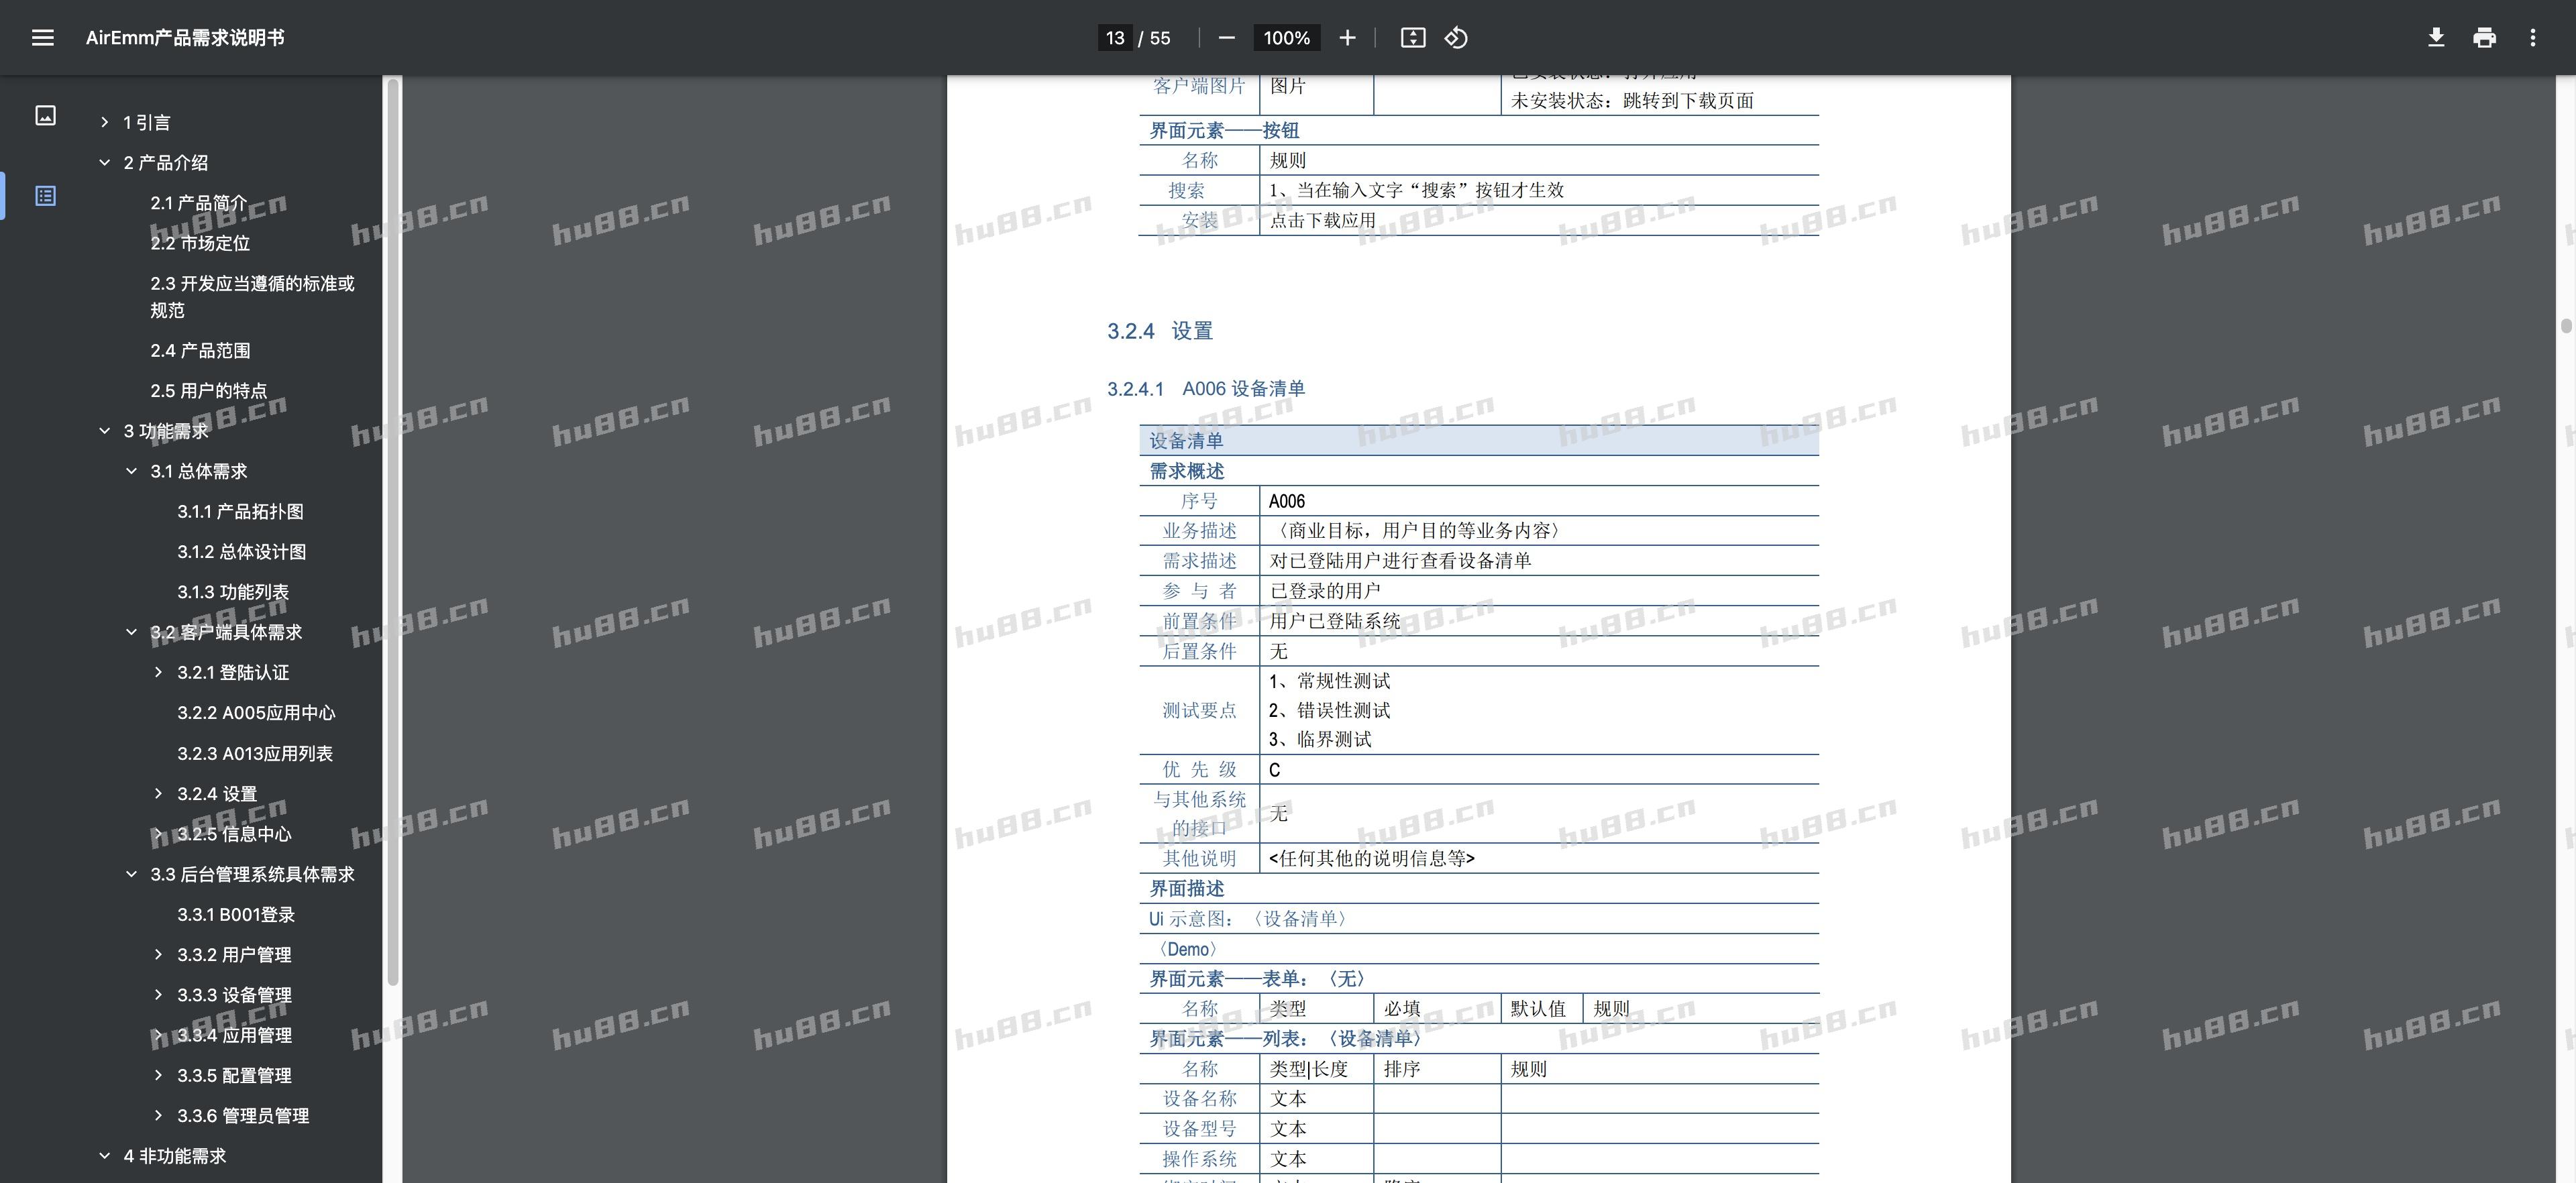Open the hamburger menu
Screen dimensions: 2576x1183
(x=42, y=37)
